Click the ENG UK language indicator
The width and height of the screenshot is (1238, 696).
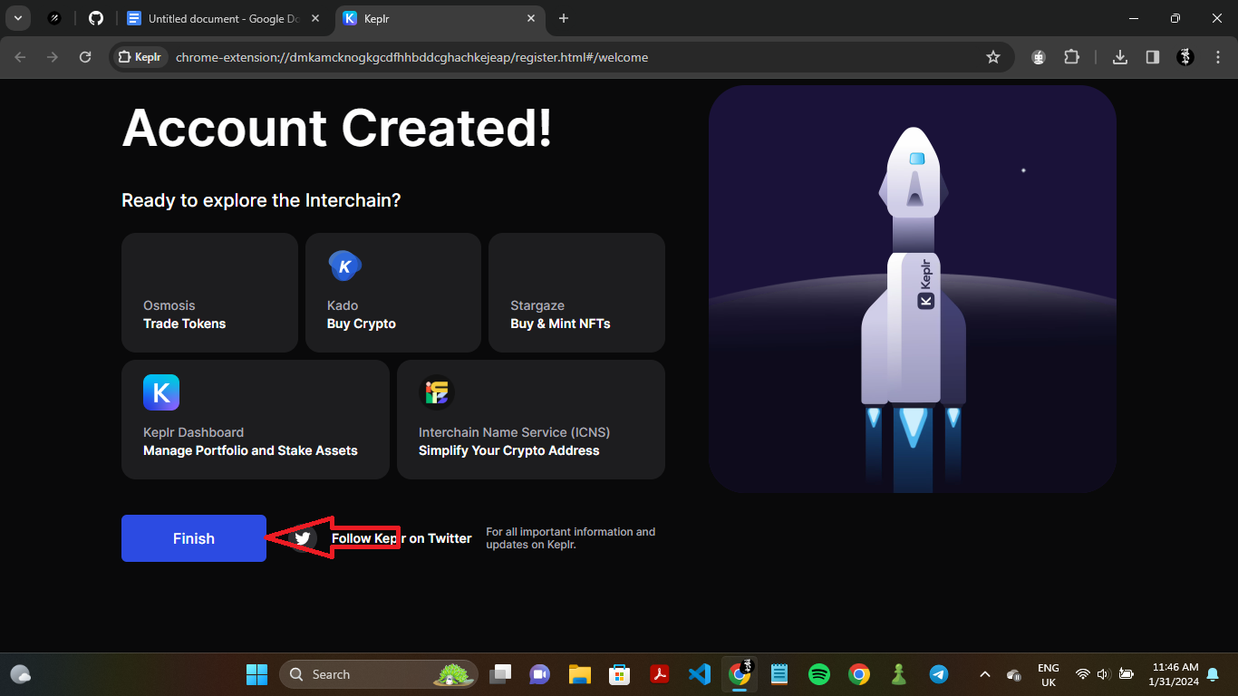(x=1048, y=674)
